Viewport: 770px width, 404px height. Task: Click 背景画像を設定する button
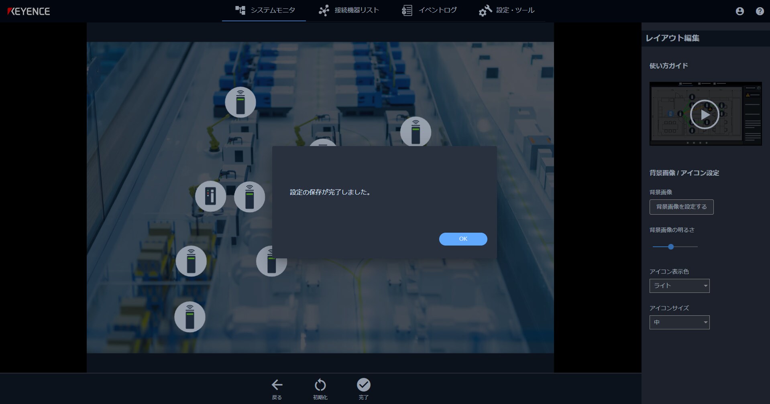[x=681, y=207]
